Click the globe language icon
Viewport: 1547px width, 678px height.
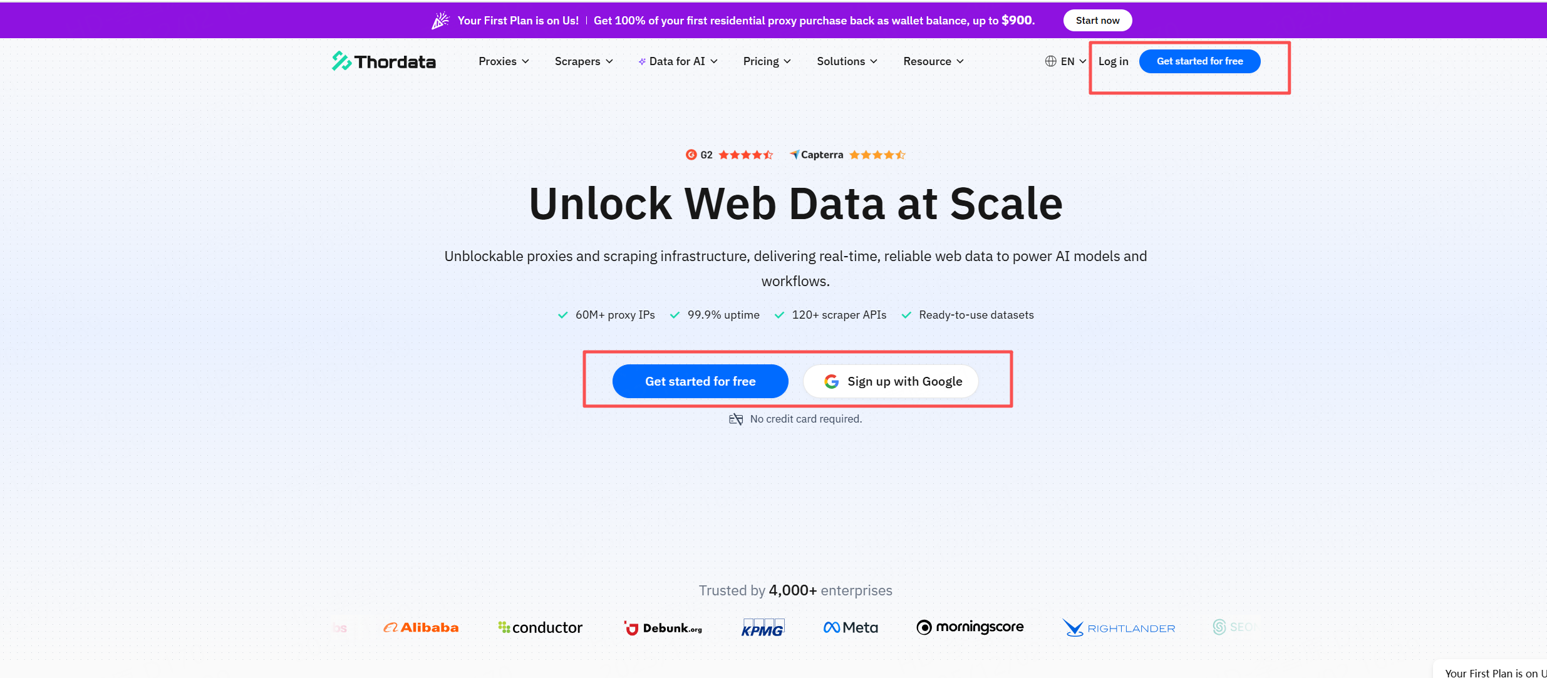click(x=1050, y=61)
